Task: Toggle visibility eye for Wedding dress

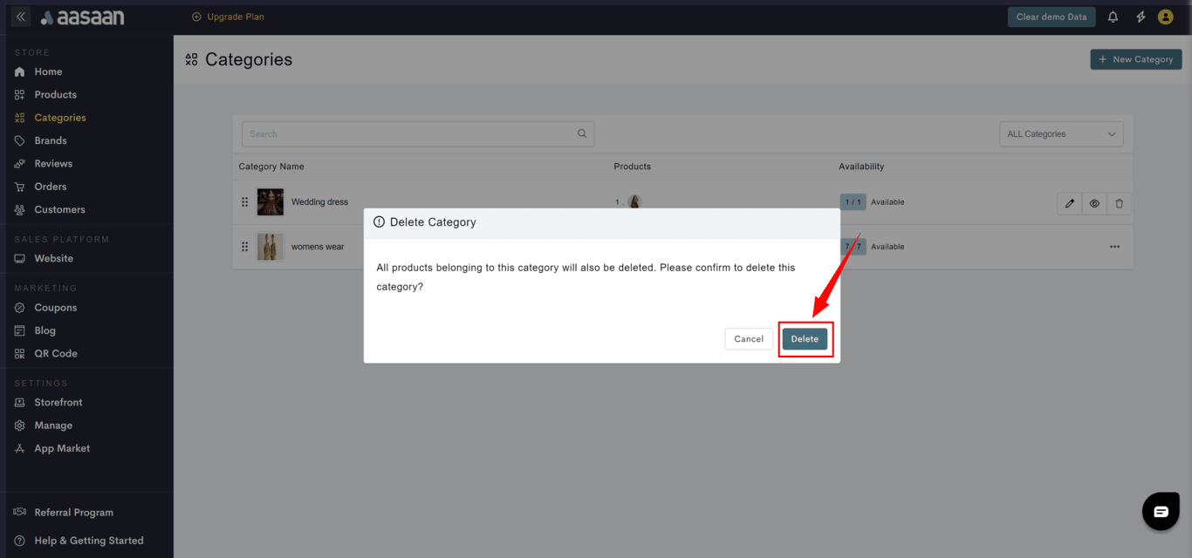Action: 1094,203
